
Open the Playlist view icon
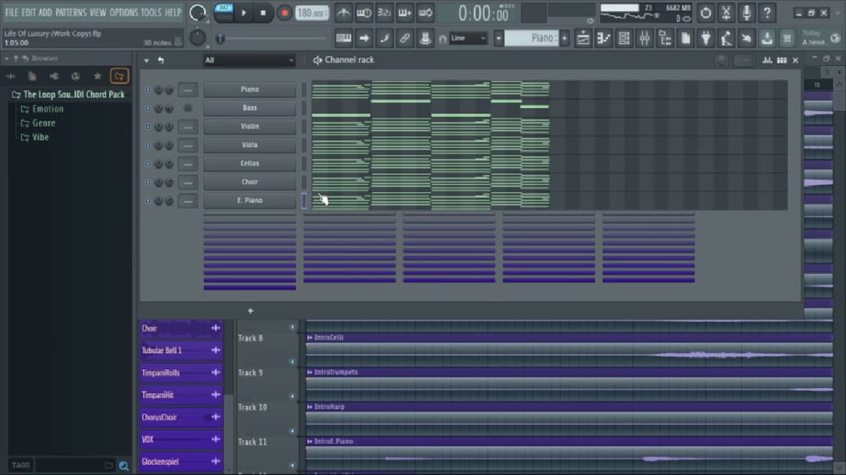click(583, 38)
